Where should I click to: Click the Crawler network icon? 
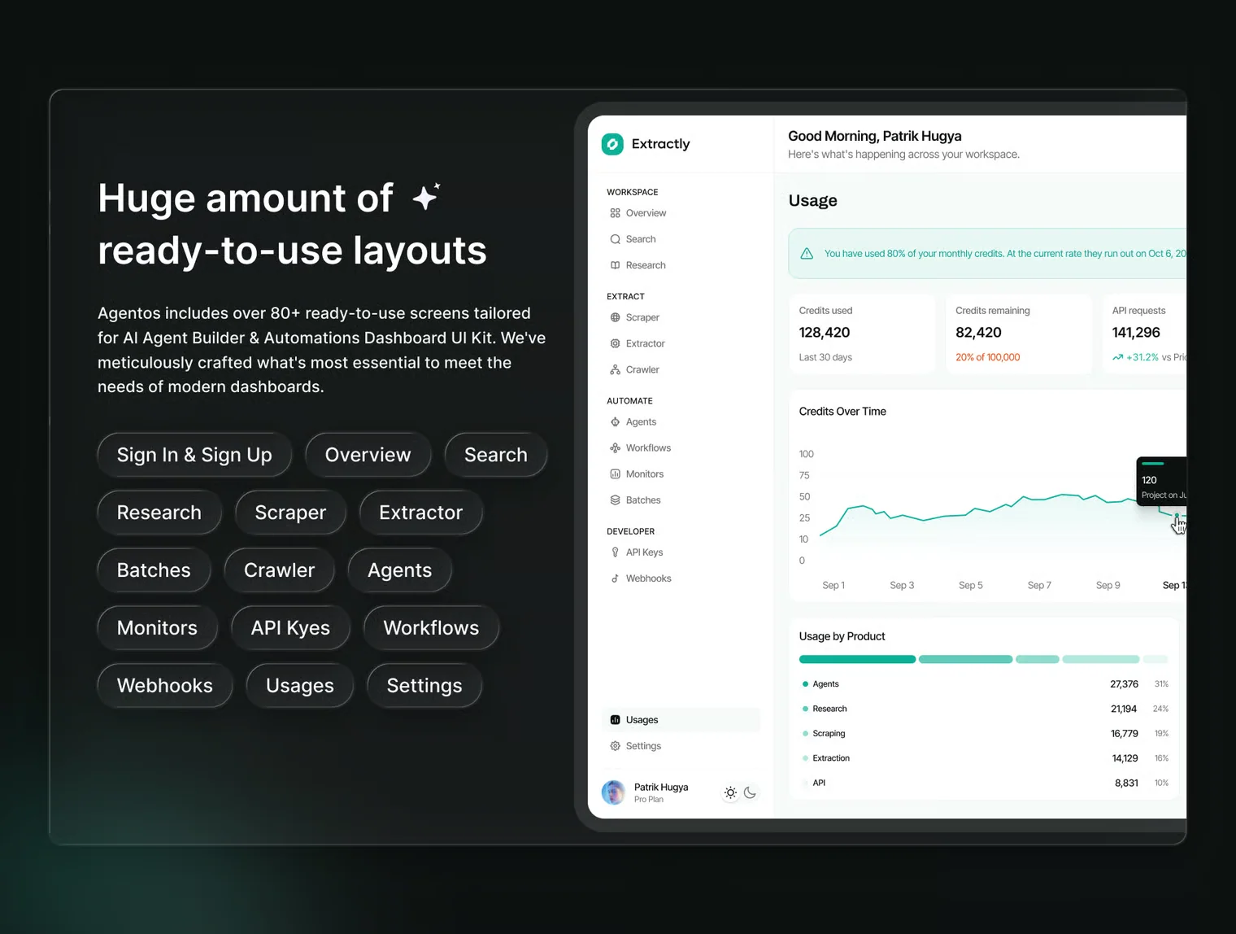616,369
